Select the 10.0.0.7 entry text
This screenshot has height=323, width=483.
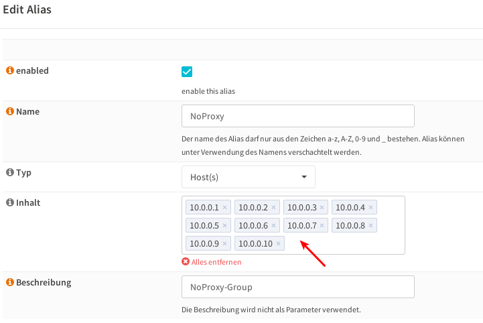click(x=302, y=226)
